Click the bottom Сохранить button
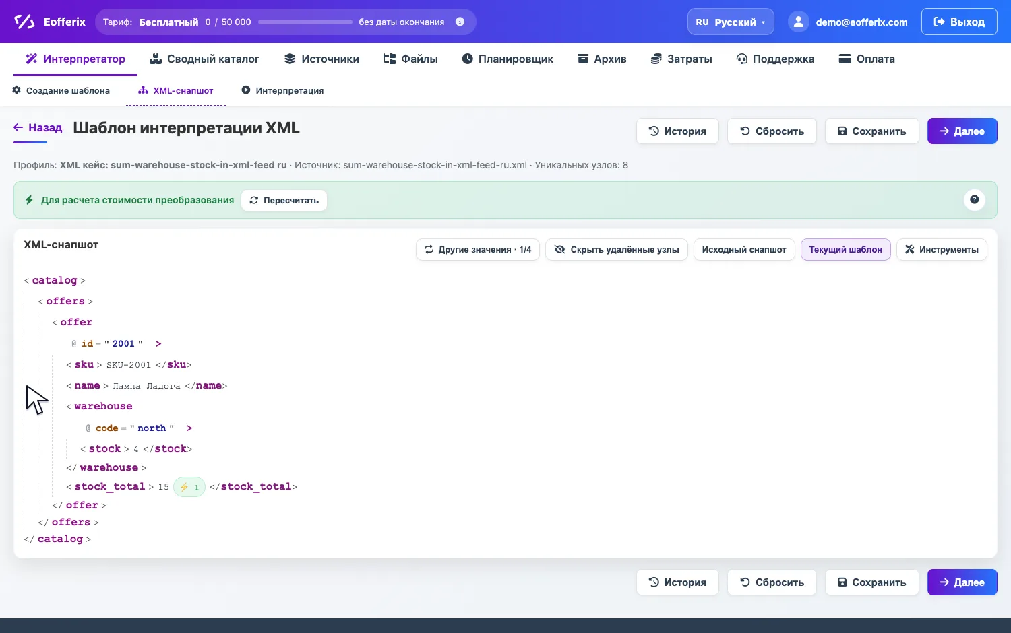 pyautogui.click(x=871, y=582)
